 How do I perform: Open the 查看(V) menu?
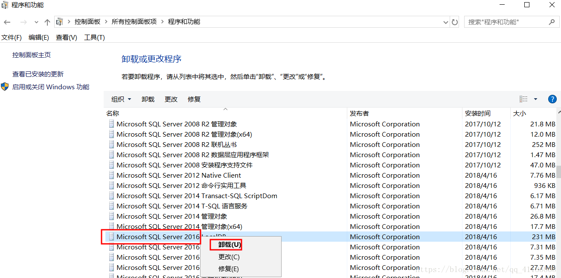click(x=67, y=38)
